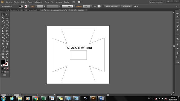180x101 pixels.
Task: Select the Type (T) tool
Action: tap(7, 21)
